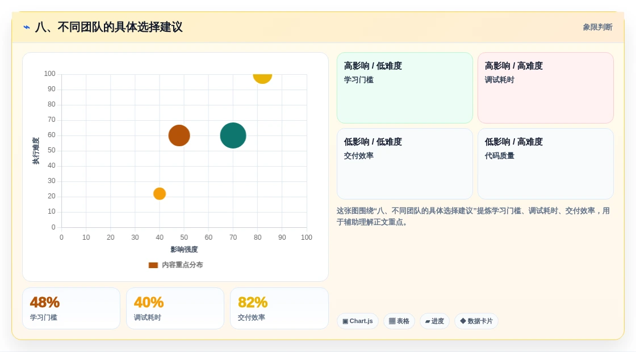Open the 高影响 / 低难度 quadrant card
This screenshot has height=352, width=636.
click(405, 87)
